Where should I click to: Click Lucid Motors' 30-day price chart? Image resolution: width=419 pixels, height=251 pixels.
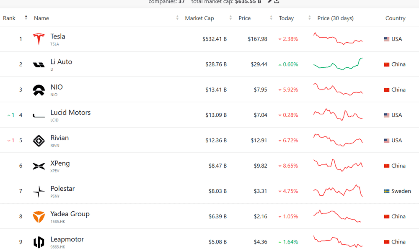click(x=338, y=115)
